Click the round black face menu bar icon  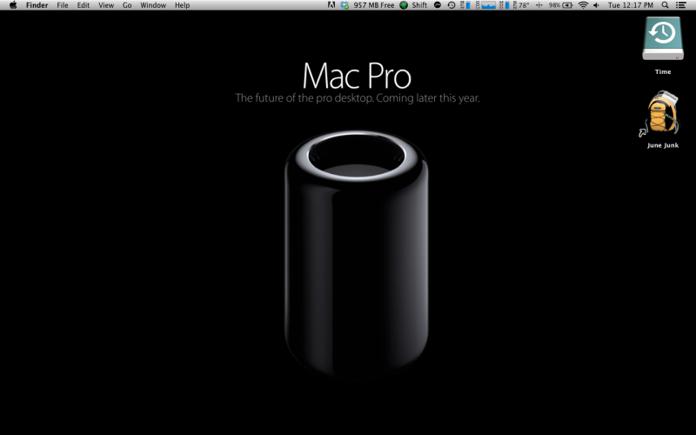click(x=438, y=5)
